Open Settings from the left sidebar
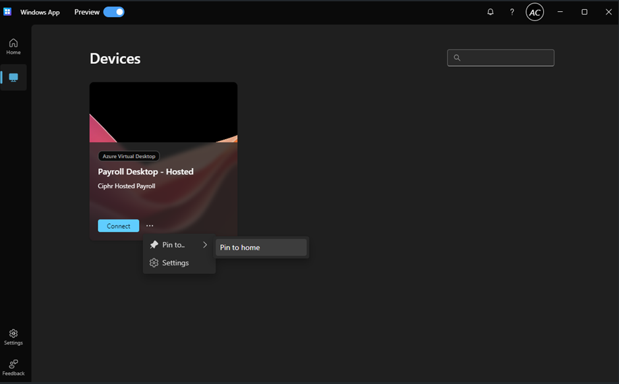This screenshot has width=619, height=384. tap(13, 337)
